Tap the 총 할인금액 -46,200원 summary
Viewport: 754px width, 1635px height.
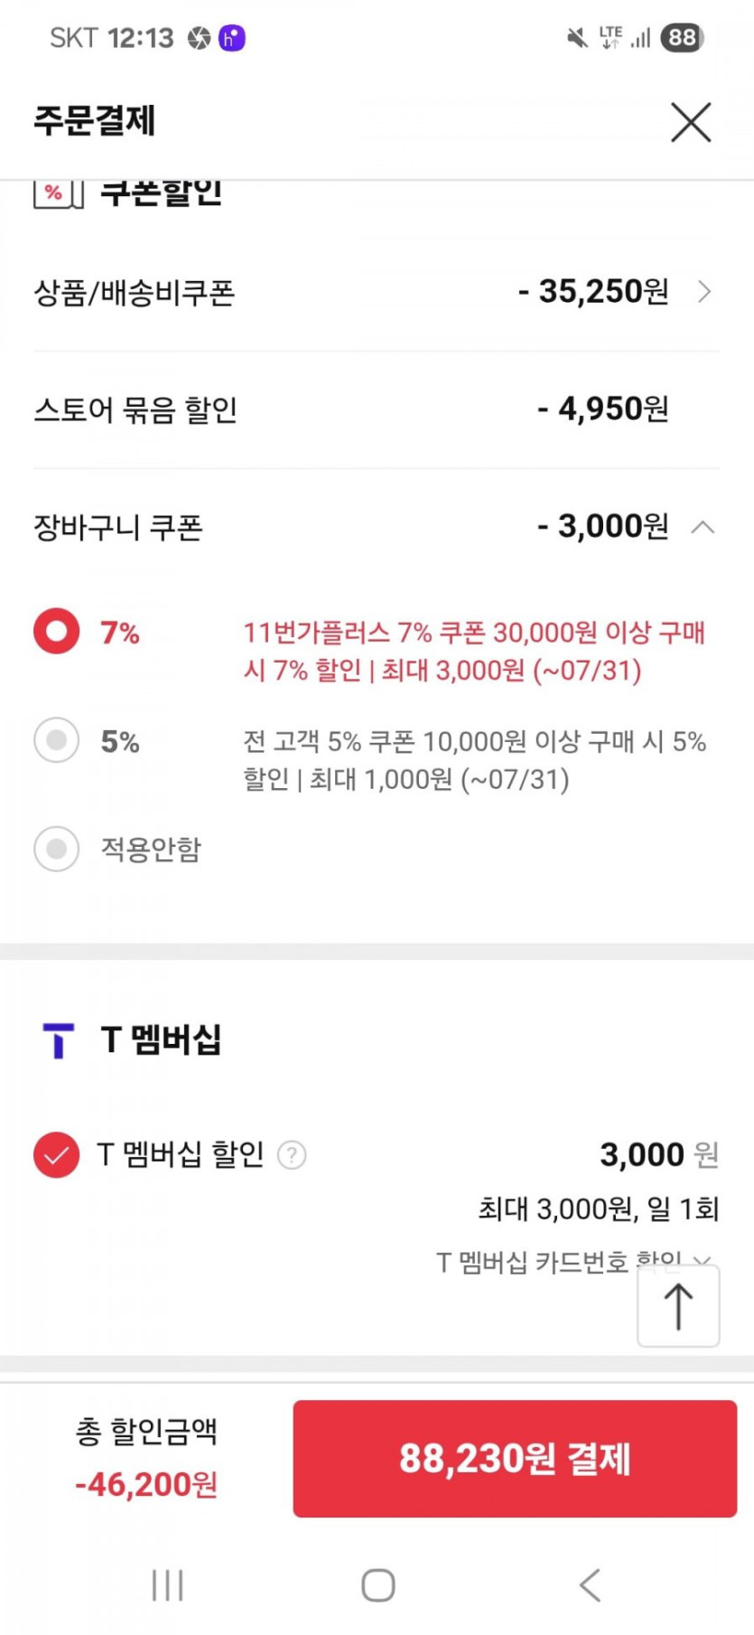pos(146,1457)
